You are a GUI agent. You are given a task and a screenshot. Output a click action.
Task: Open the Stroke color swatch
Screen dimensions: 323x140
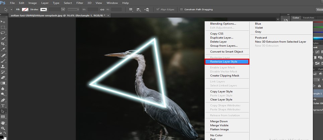44,9
